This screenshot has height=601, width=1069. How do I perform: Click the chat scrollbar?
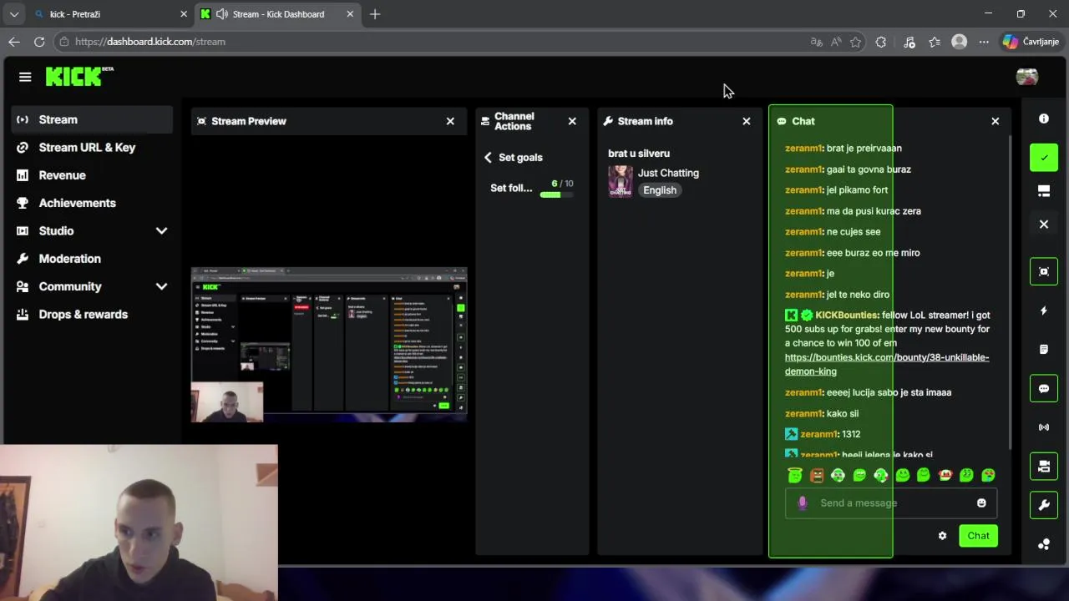coord(1010,292)
